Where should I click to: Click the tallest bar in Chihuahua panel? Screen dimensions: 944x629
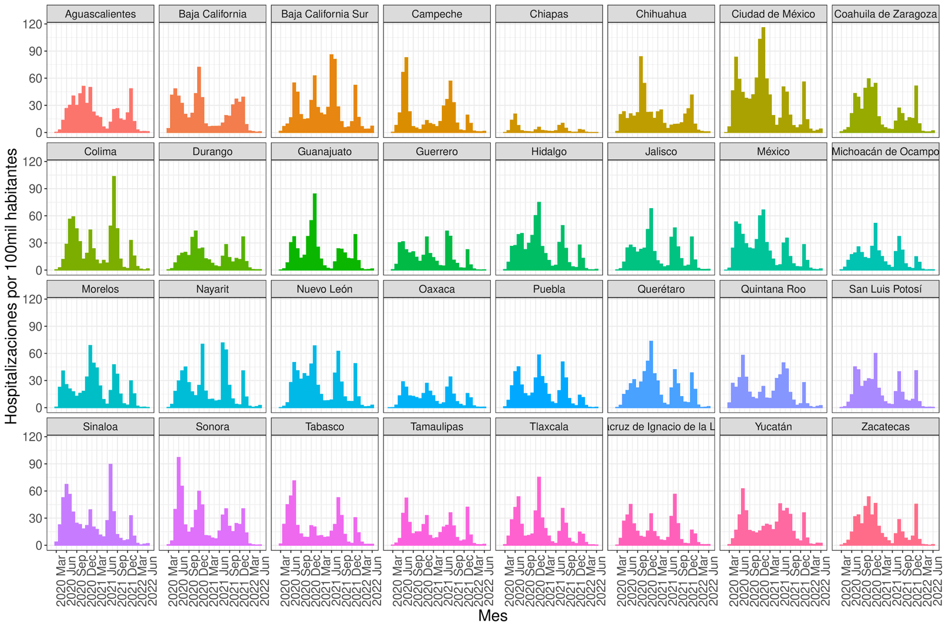[x=641, y=95]
